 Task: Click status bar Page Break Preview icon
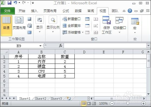point(94,104)
